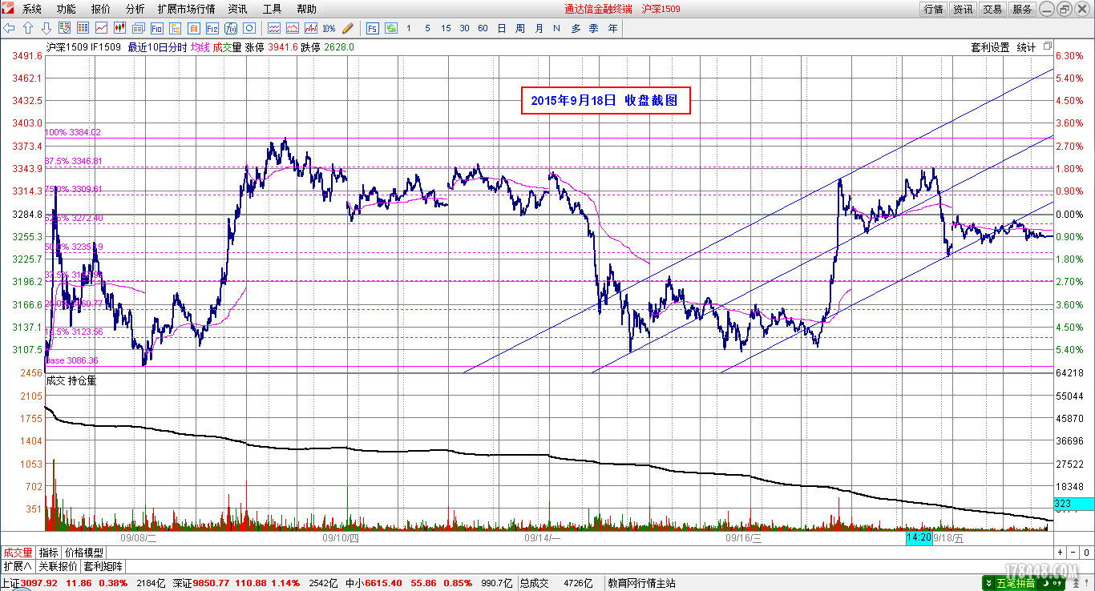Open the quote list grid icon

pos(83,28)
